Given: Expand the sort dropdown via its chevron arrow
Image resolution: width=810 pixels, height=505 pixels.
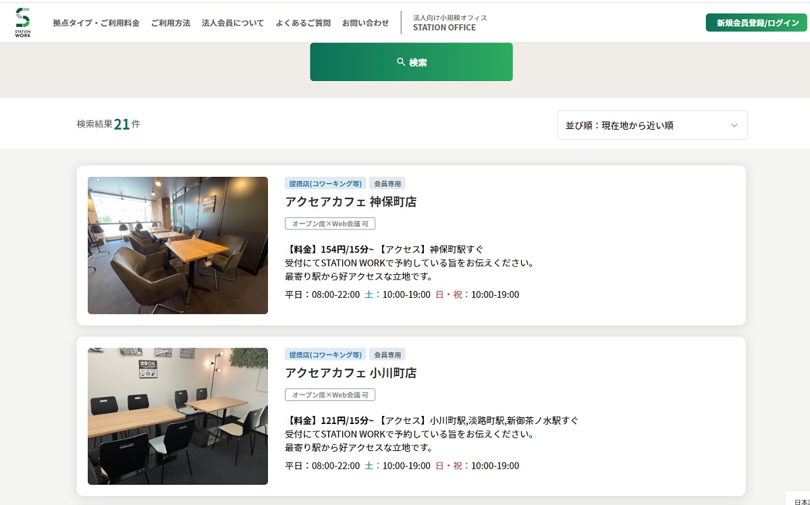Looking at the screenshot, I should (735, 125).
